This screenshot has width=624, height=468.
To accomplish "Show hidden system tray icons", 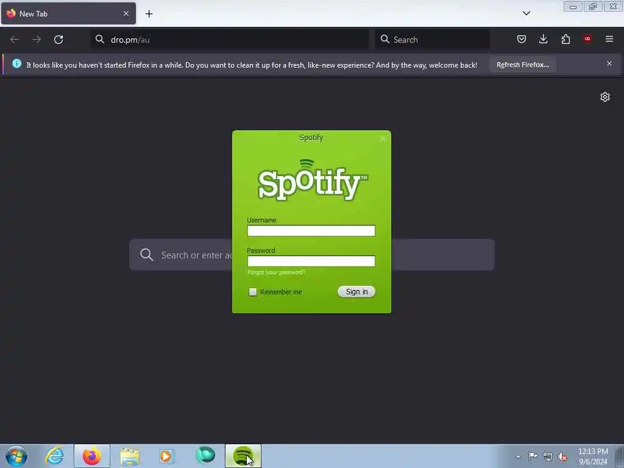I will point(518,456).
